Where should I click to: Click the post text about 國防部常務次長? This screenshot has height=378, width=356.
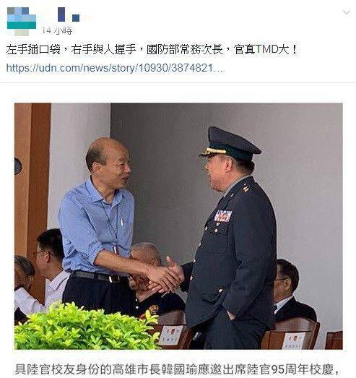[152, 50]
